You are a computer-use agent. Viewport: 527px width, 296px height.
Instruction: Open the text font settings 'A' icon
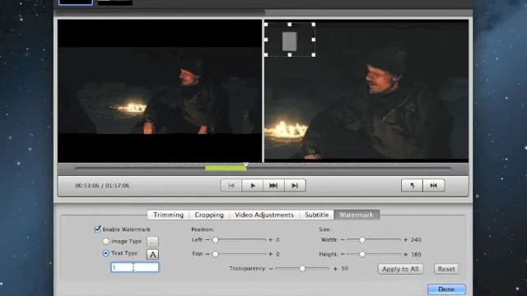pos(152,254)
